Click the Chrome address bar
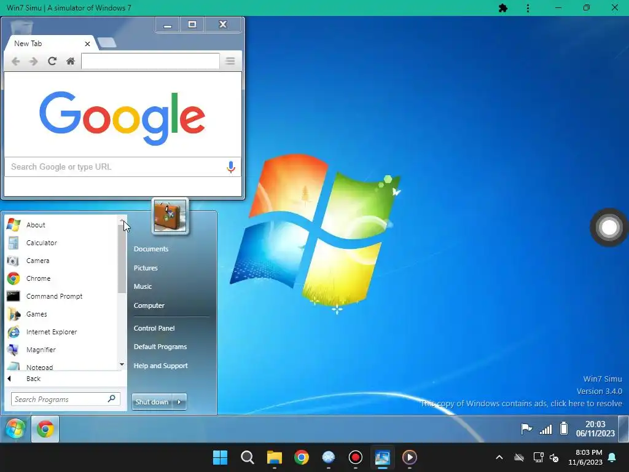629x472 pixels. (150, 61)
